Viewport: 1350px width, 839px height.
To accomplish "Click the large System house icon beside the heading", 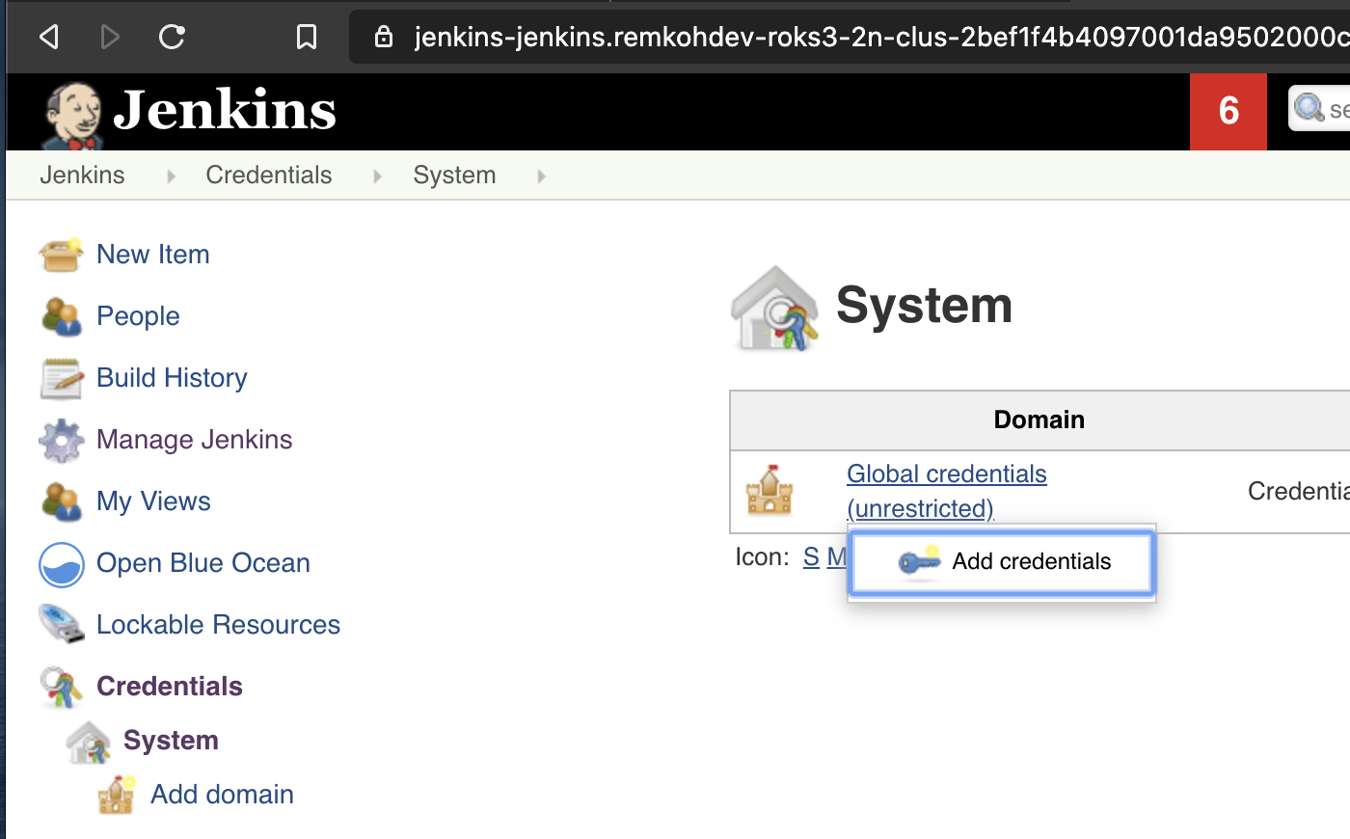I will pos(774,309).
